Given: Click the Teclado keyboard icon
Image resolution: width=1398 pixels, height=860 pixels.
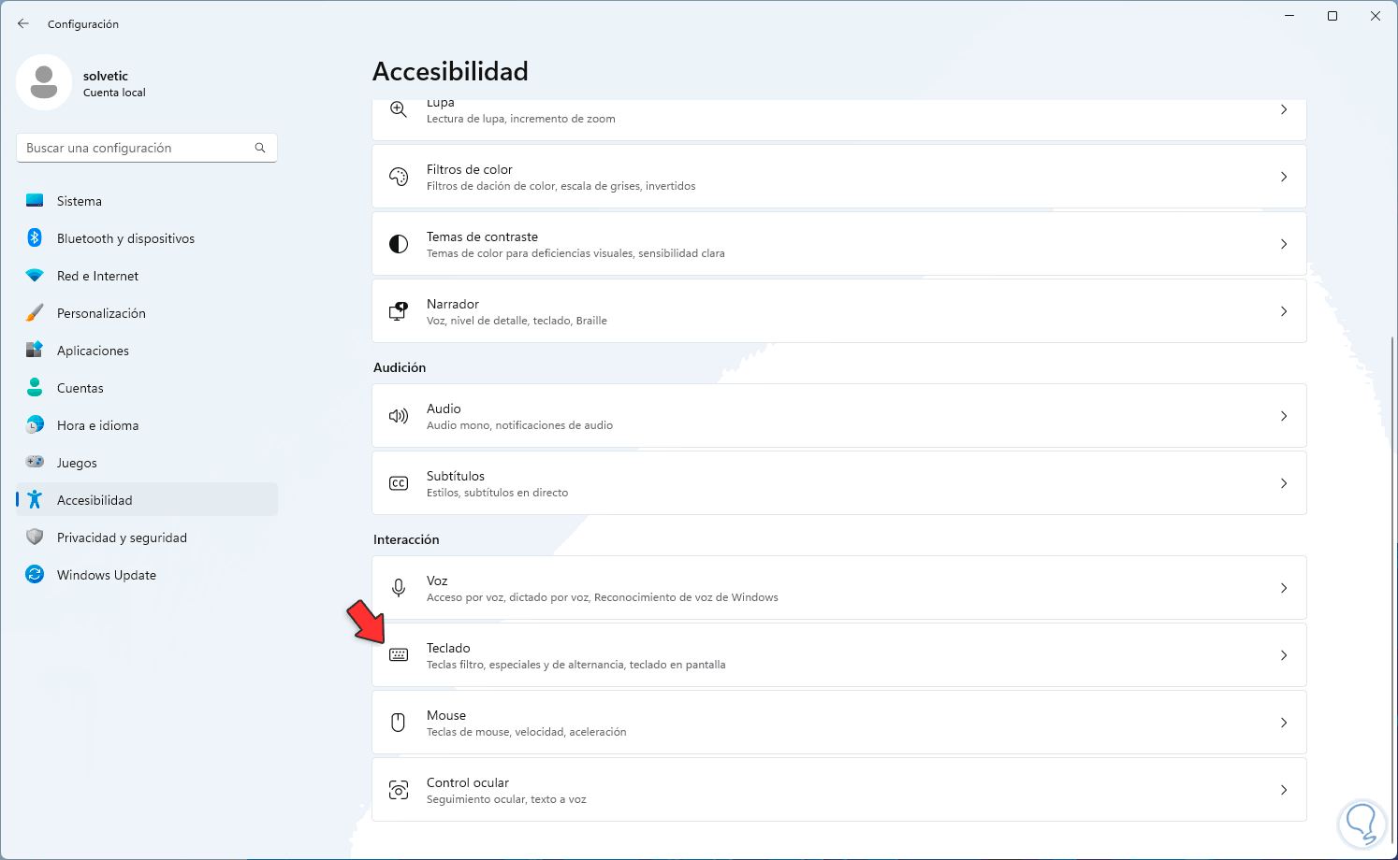Looking at the screenshot, I should point(399,655).
